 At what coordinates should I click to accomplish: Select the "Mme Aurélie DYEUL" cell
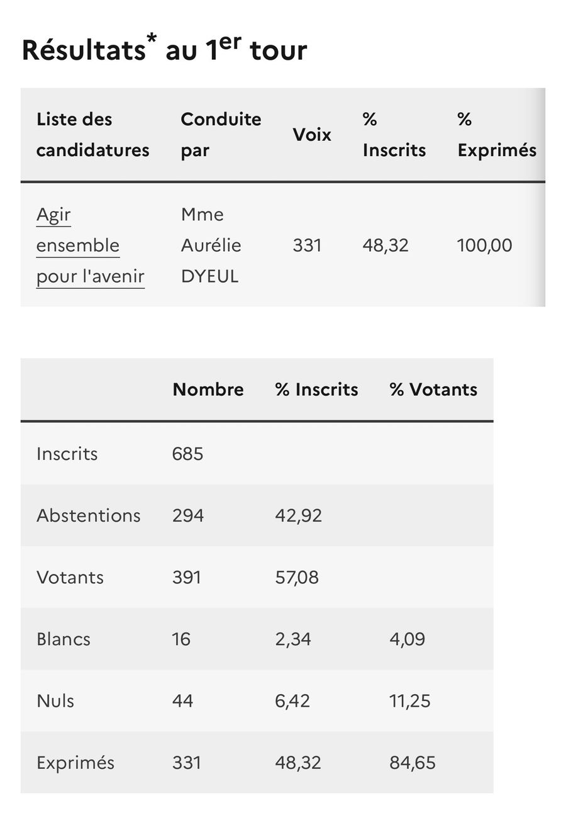click(211, 245)
